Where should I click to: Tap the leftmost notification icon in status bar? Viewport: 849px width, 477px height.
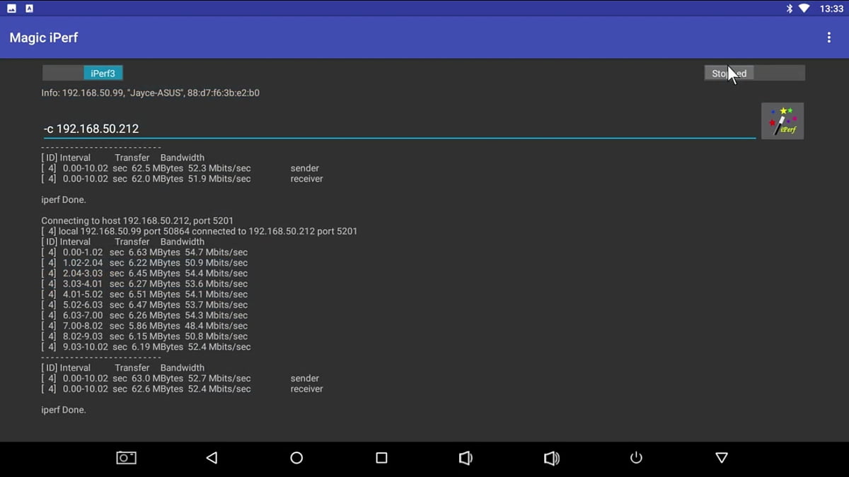pyautogui.click(x=10, y=8)
